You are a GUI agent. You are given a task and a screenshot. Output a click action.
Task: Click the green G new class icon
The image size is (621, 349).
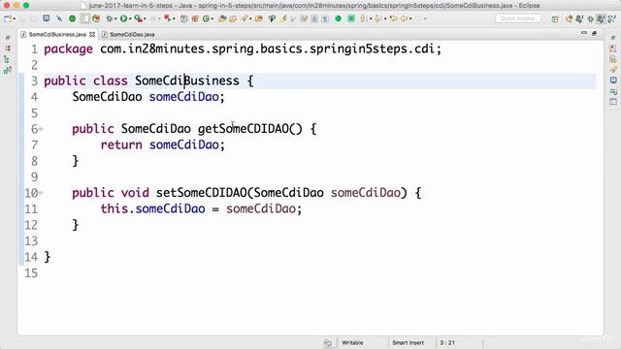pos(206,18)
